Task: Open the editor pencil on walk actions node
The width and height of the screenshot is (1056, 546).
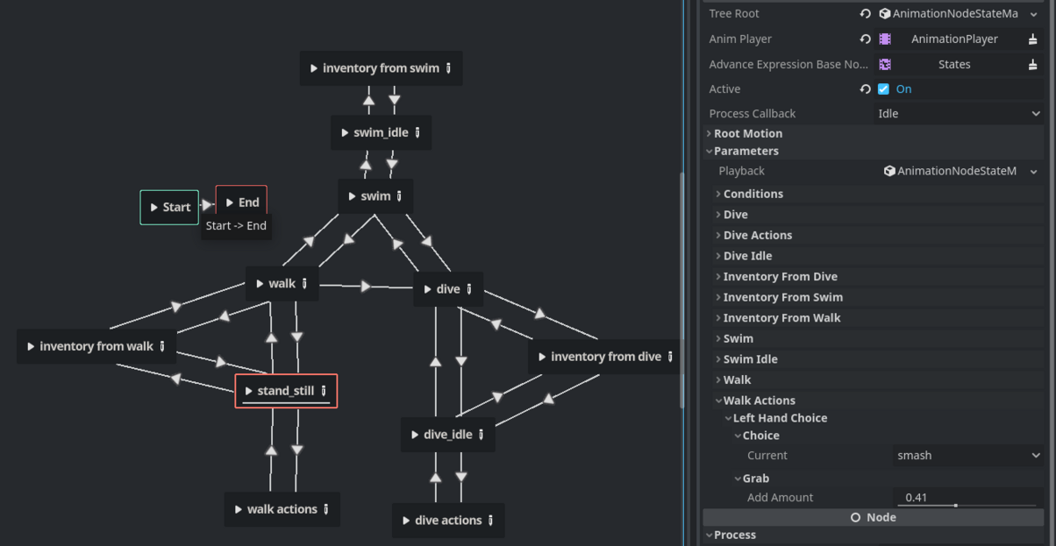Action: tap(326, 509)
